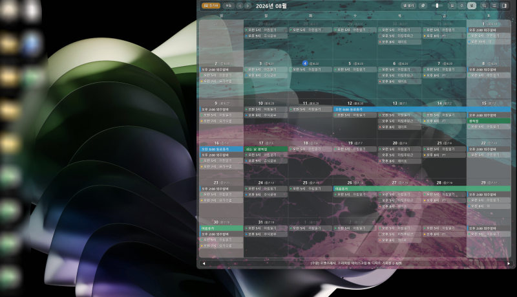Open the news ticker headline at bottom

356,263
